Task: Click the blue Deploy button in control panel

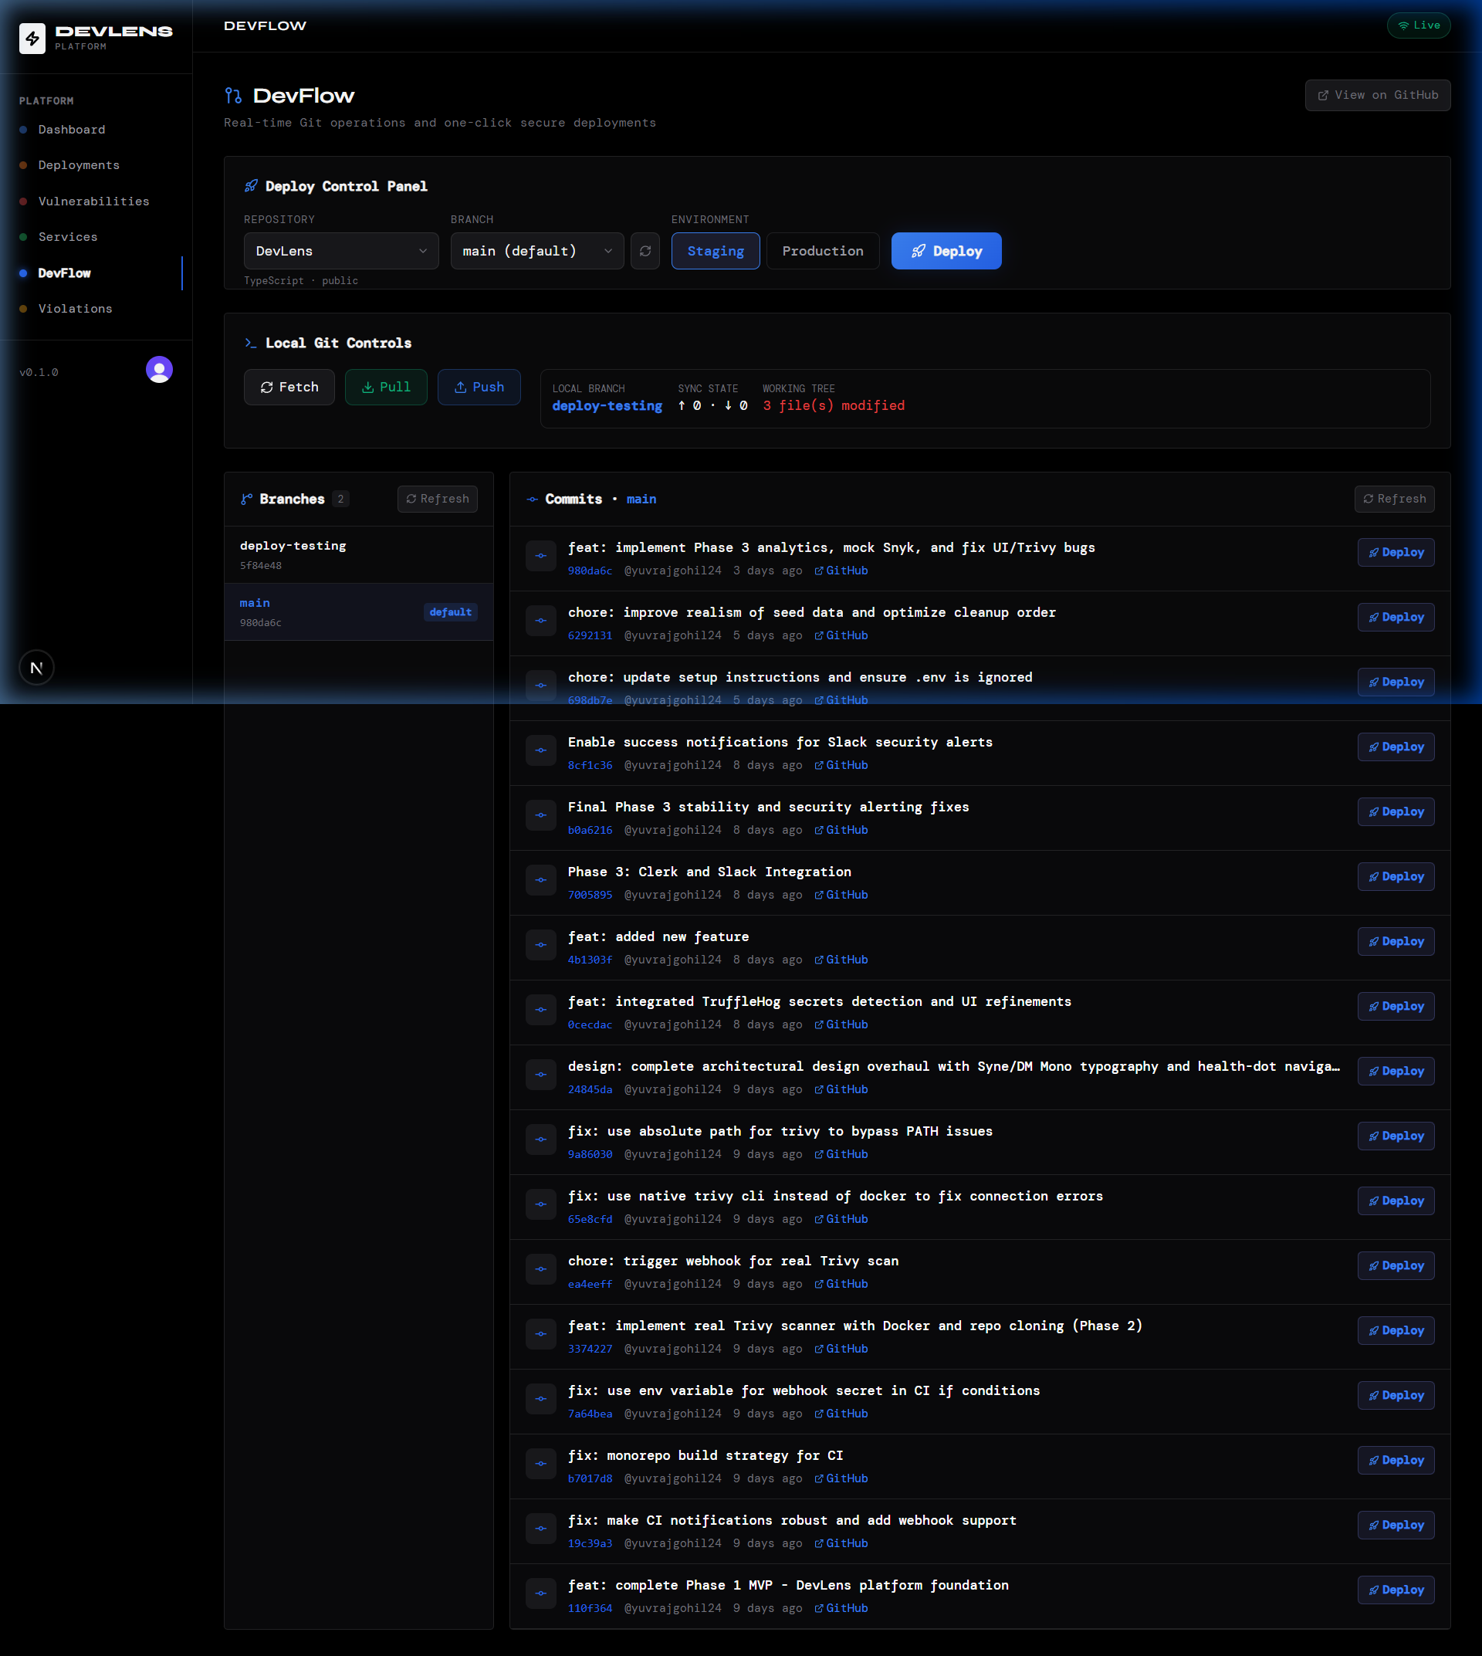Action: [x=946, y=251]
